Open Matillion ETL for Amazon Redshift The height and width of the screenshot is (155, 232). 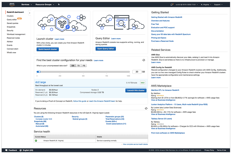coord(165,90)
